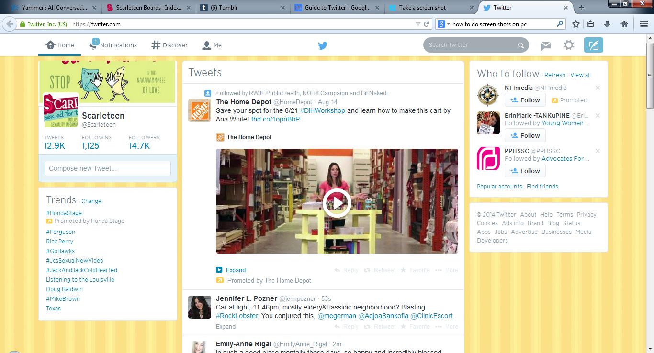Expand Jennifer L. Pozner tweet

tap(226, 327)
